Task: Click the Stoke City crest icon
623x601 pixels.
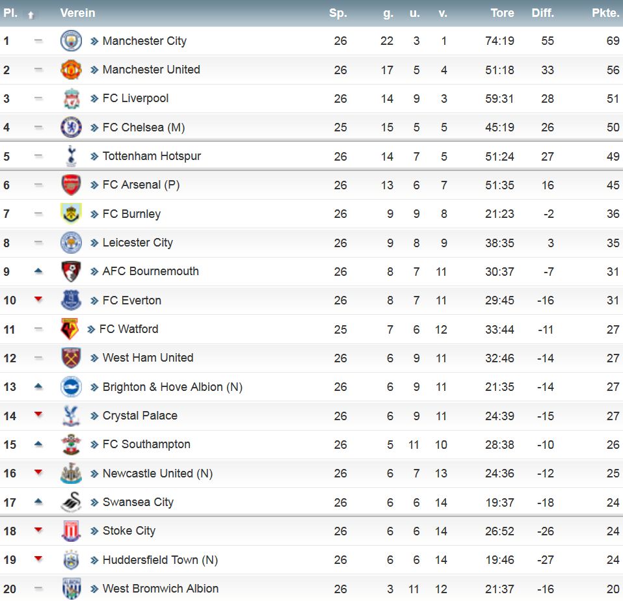Action: [71, 531]
